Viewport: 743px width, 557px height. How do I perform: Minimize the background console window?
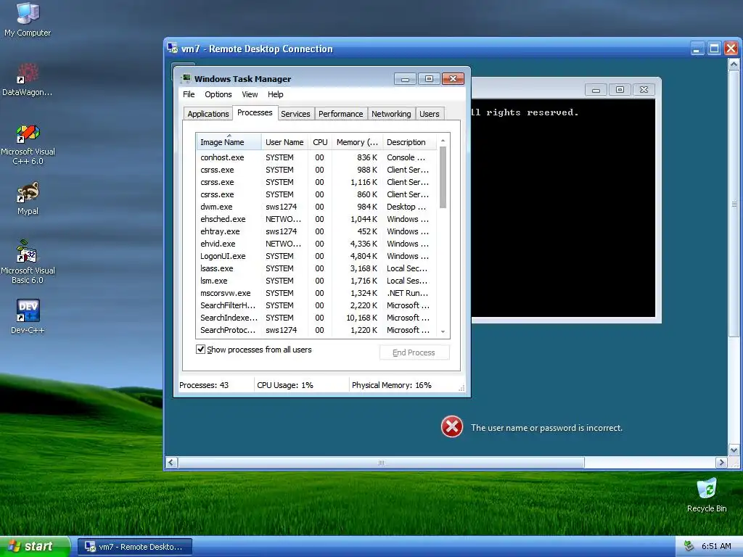click(x=596, y=89)
